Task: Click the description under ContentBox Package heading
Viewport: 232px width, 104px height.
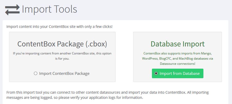Action: pos(62,56)
